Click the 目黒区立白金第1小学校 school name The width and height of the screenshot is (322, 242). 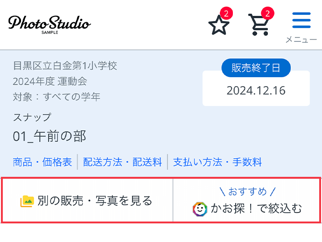(x=65, y=66)
